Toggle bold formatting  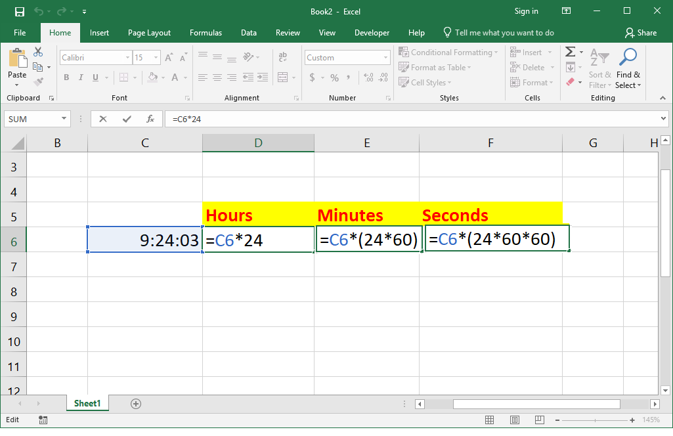[x=66, y=77]
